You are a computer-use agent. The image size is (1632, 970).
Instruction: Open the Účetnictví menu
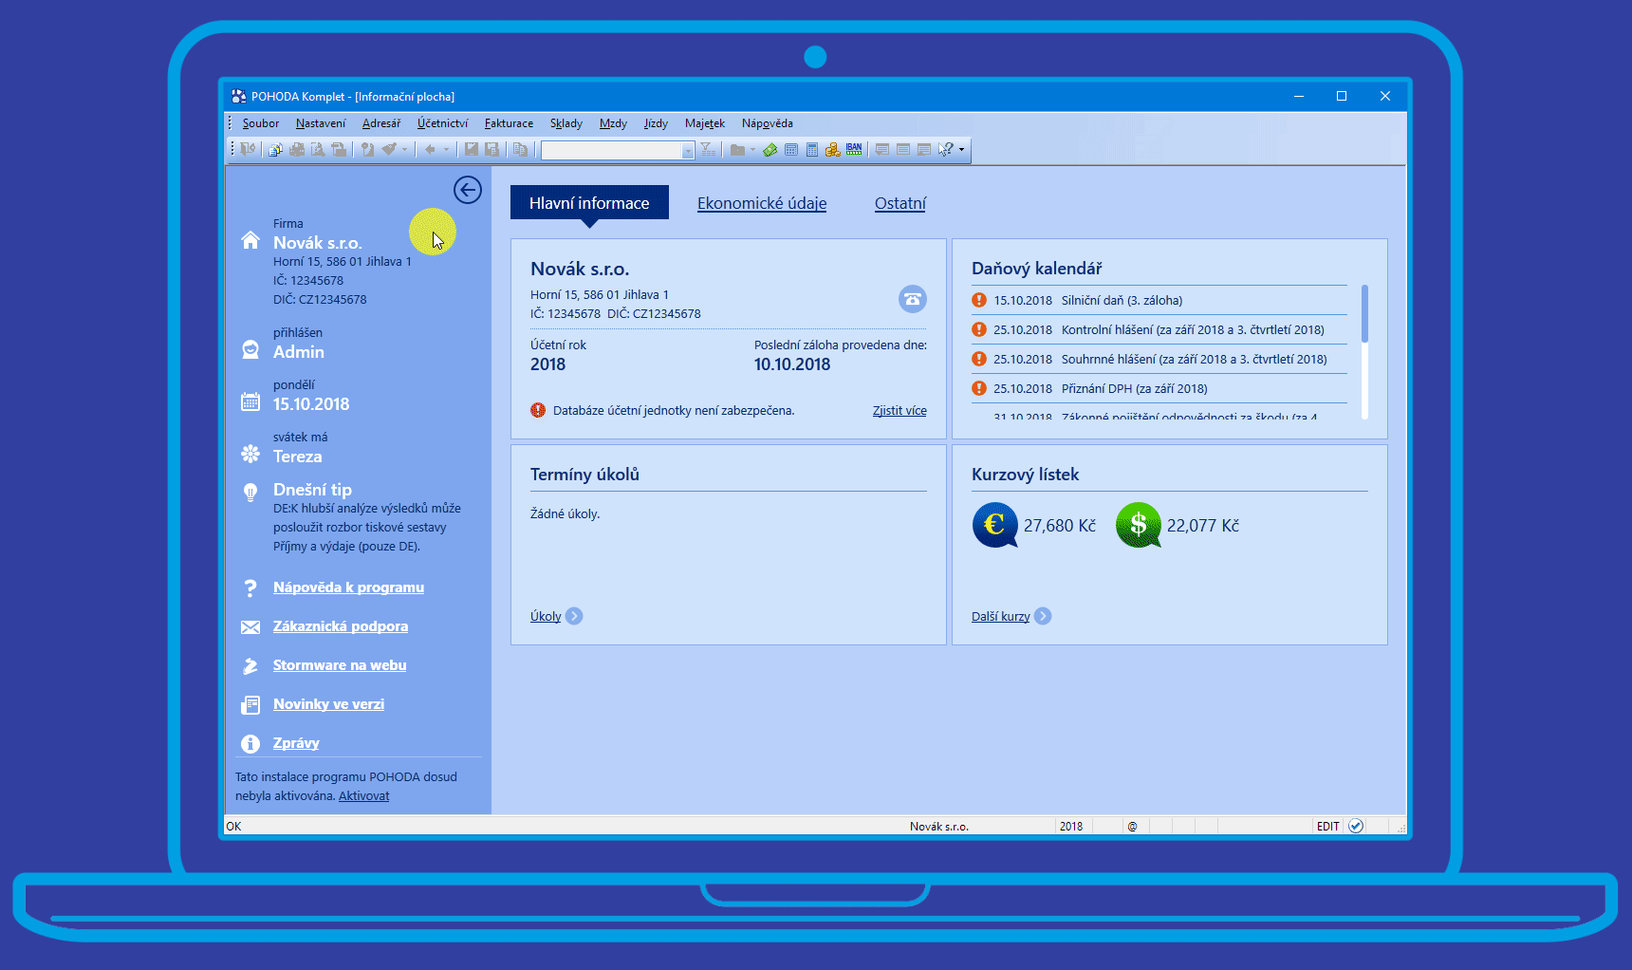click(442, 123)
